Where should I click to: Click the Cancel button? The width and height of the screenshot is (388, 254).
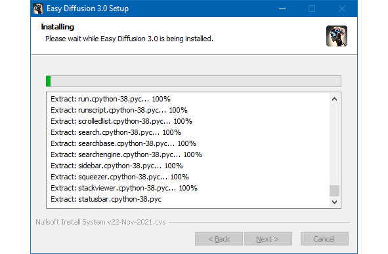coord(324,239)
